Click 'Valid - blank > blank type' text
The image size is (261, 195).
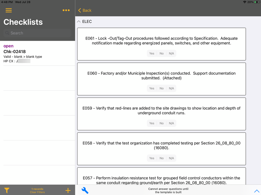point(23,57)
